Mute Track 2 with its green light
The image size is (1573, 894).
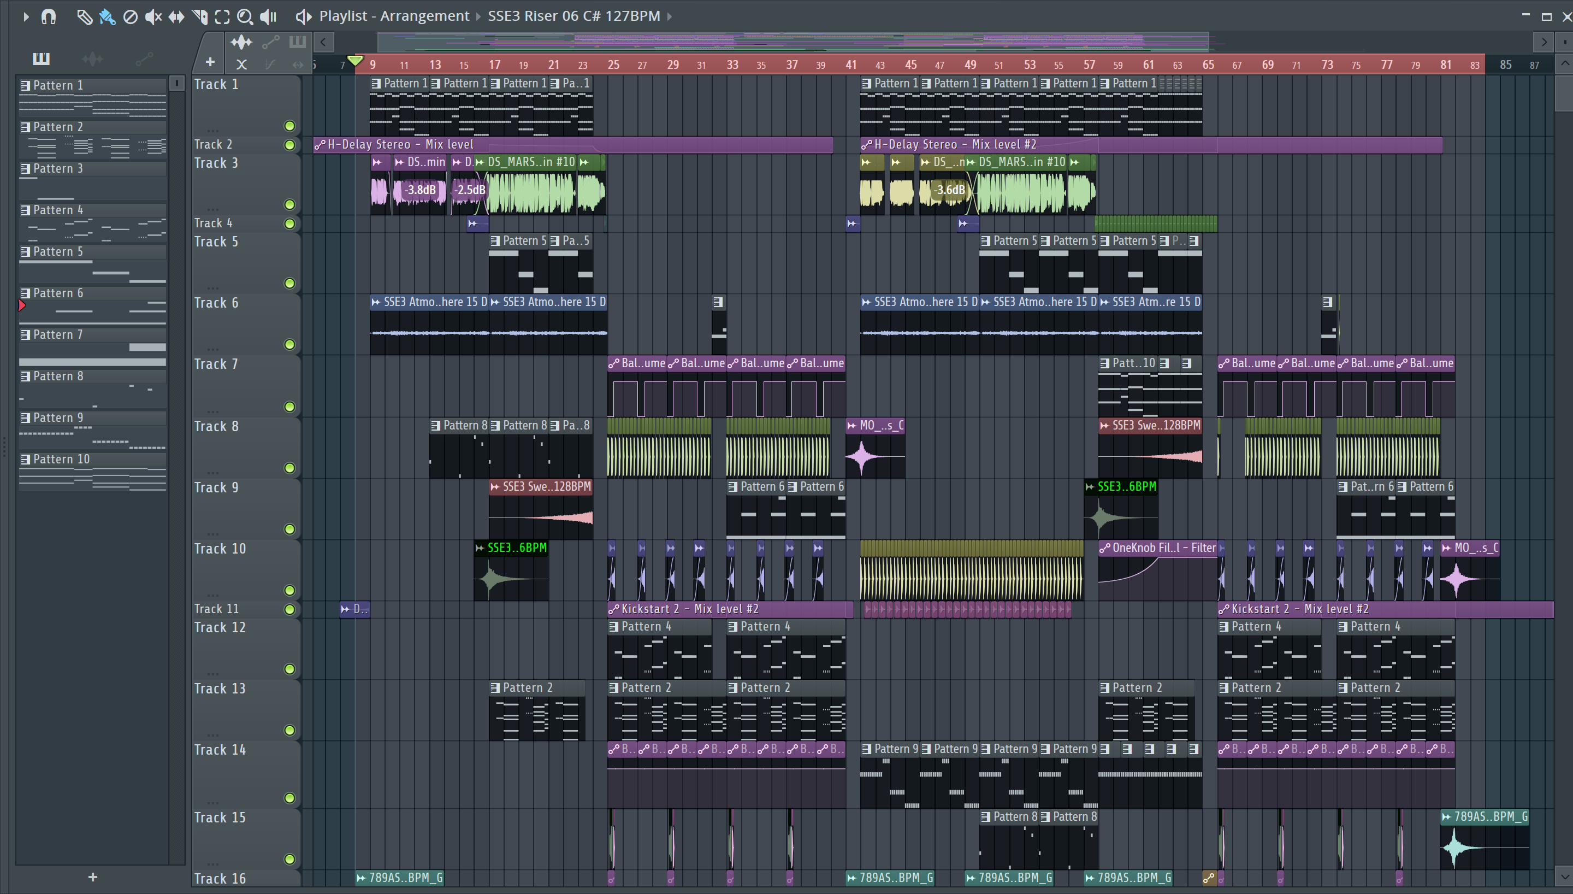click(289, 145)
